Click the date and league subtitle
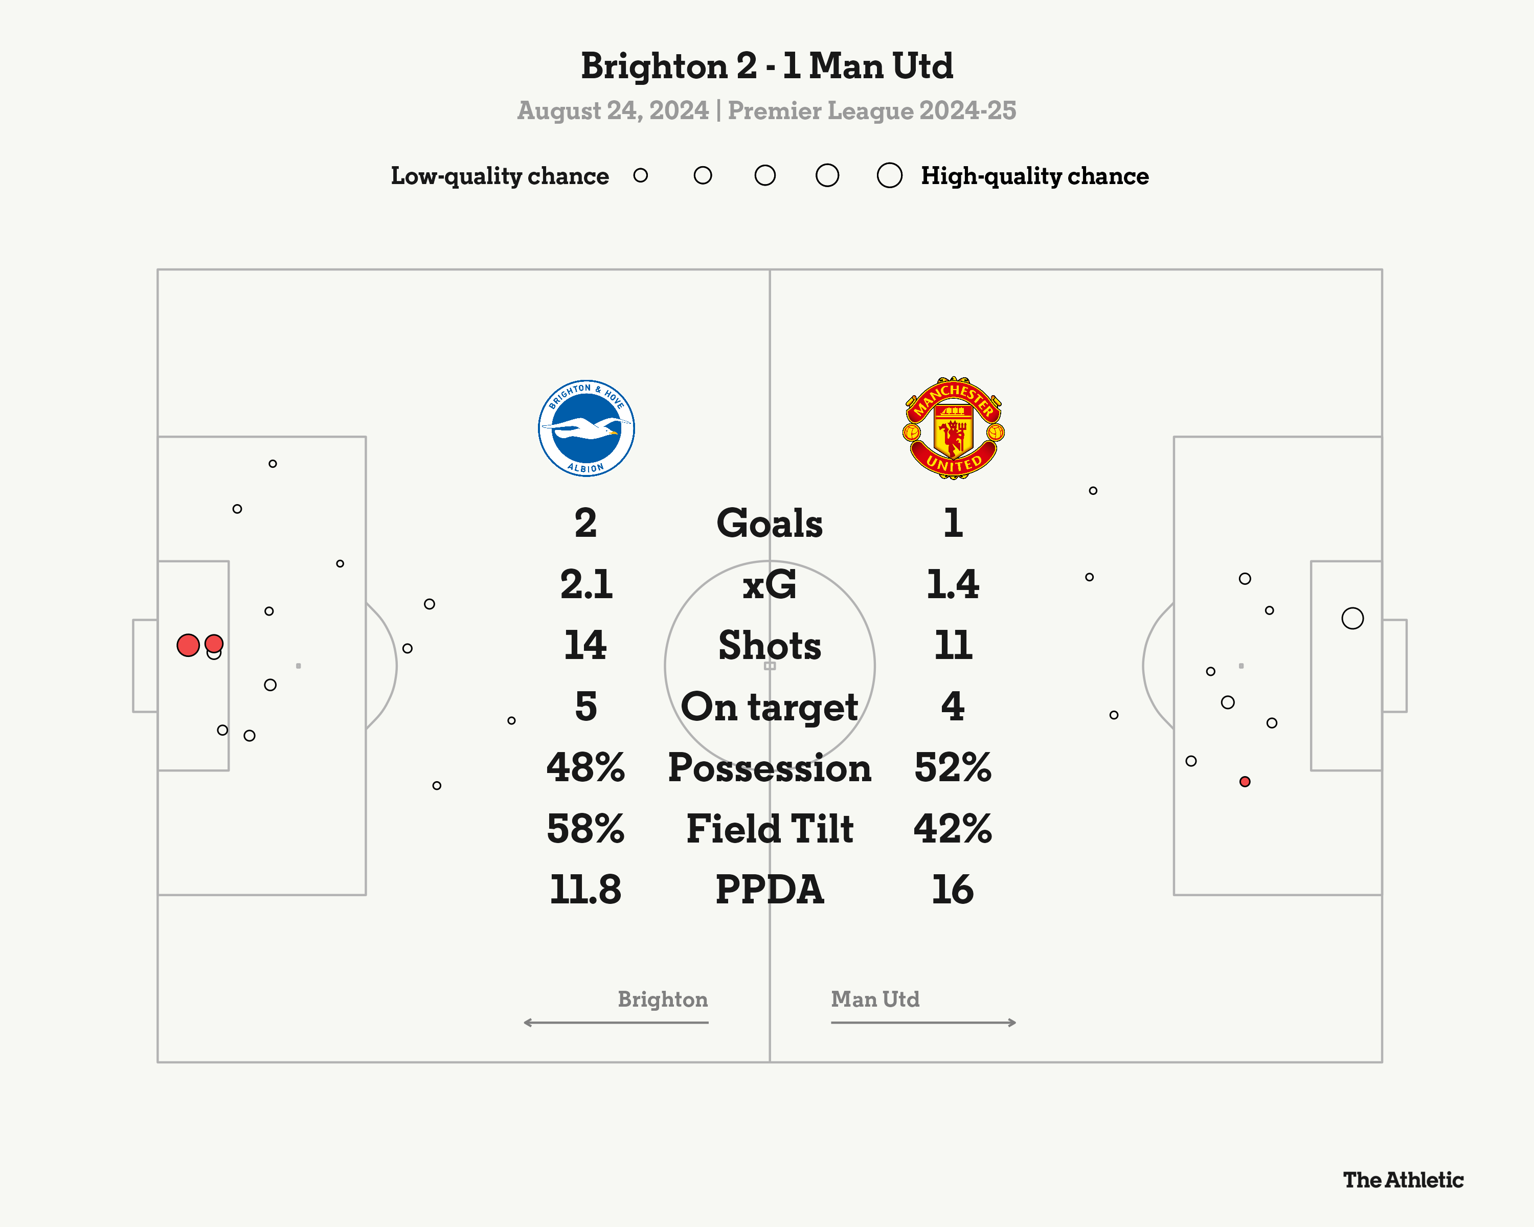The height and width of the screenshot is (1227, 1534). pos(767,111)
